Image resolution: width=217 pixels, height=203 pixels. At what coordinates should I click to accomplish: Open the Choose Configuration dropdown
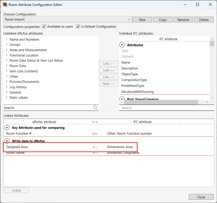tap(129, 20)
